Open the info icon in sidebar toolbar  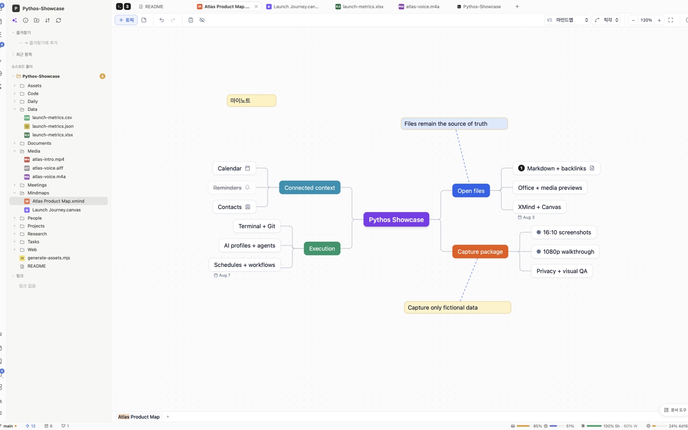pos(25,20)
